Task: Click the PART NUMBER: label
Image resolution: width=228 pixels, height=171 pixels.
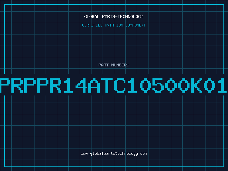Action: (x=114, y=65)
